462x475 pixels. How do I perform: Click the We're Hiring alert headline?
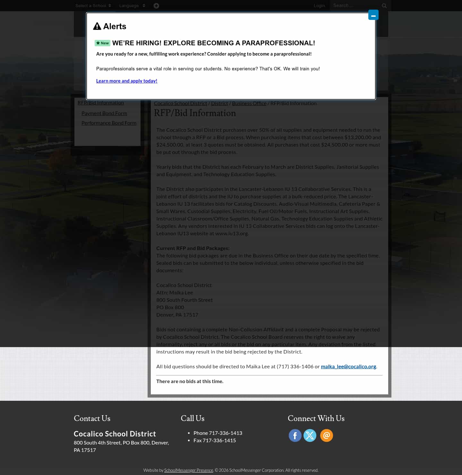click(x=214, y=43)
